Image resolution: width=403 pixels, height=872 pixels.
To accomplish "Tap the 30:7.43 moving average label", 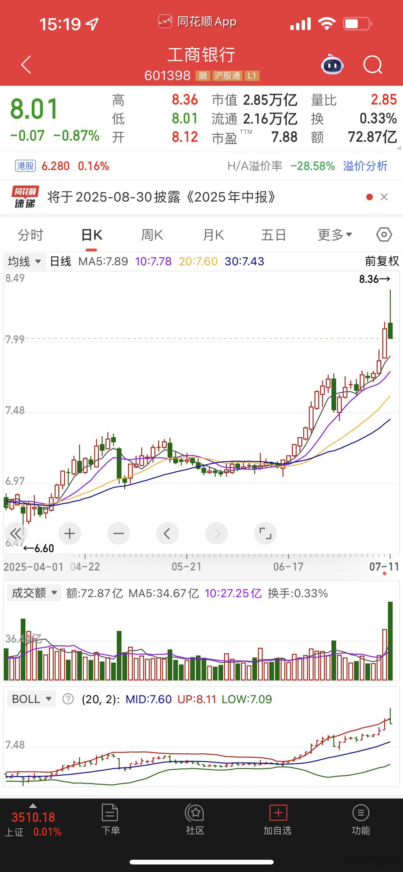I will click(x=244, y=261).
